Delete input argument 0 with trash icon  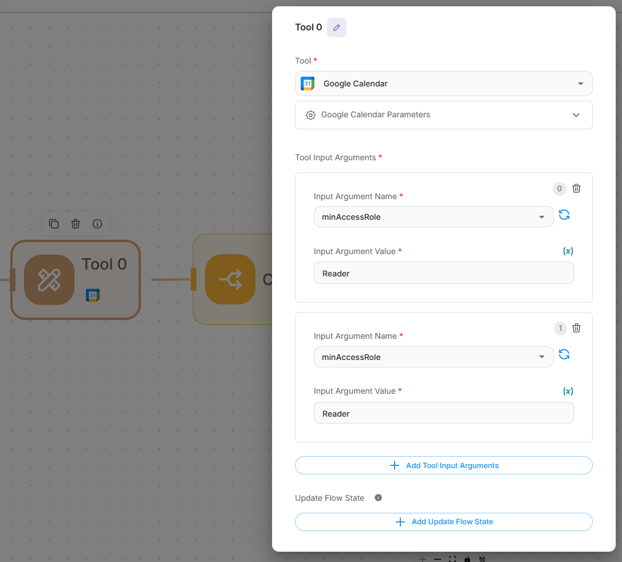point(577,188)
